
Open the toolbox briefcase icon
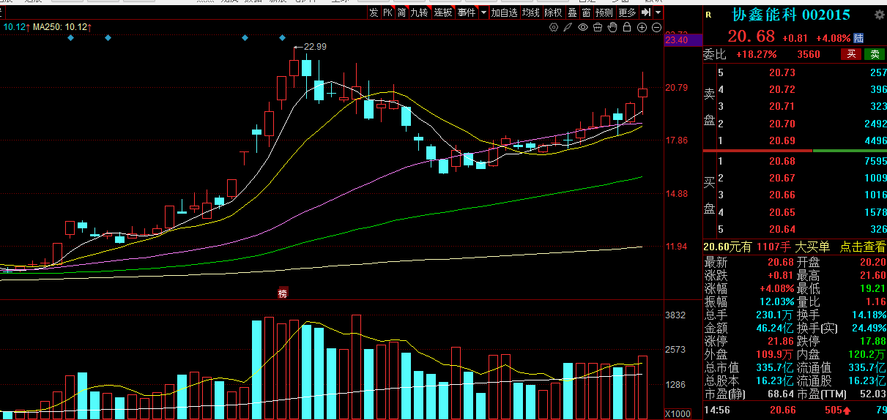pyautogui.click(x=598, y=27)
